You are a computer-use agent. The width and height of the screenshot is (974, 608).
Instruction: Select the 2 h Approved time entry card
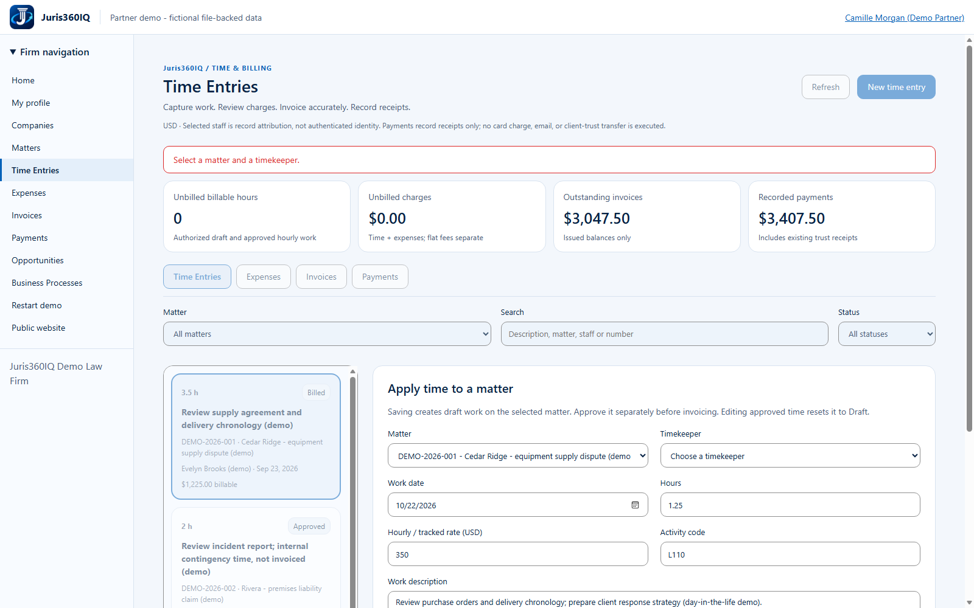tap(256, 558)
